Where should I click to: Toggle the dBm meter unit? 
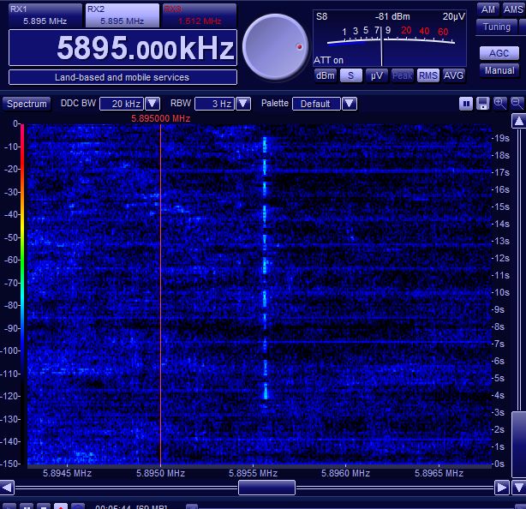326,75
